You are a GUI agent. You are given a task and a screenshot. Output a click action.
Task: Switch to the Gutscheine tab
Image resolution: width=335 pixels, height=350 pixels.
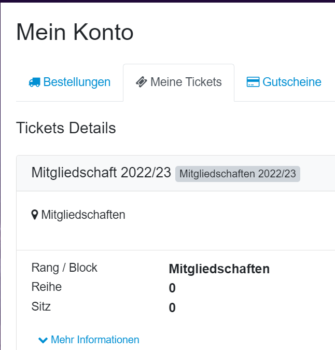pyautogui.click(x=284, y=82)
